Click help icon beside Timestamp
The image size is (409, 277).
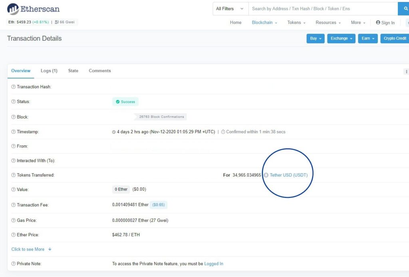tap(13, 132)
